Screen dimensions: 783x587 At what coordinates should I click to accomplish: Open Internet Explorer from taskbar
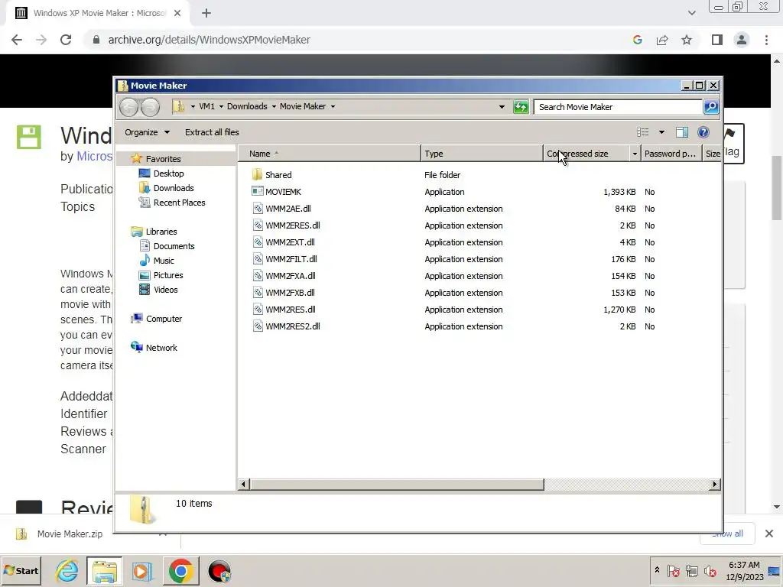(67, 571)
